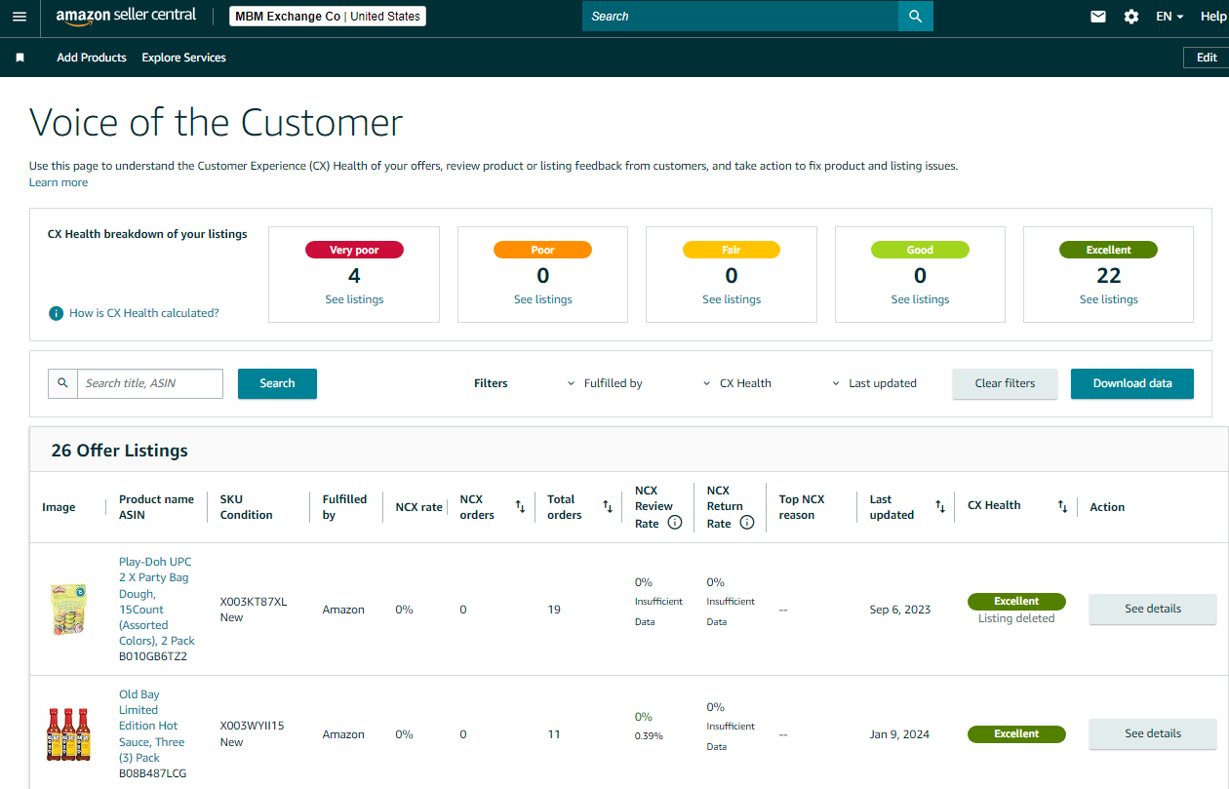See listings under Poor
This screenshot has width=1229, height=789.
pos(543,299)
